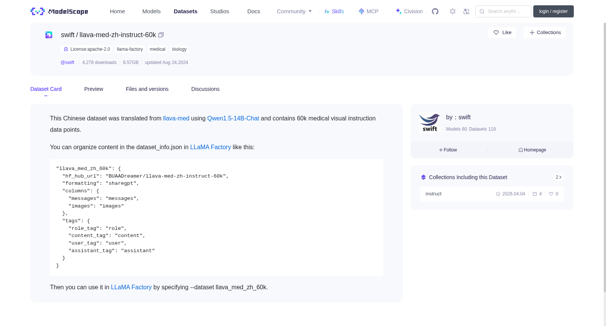Add dataset to Collections
This screenshot has width=606, height=326.
[545, 33]
